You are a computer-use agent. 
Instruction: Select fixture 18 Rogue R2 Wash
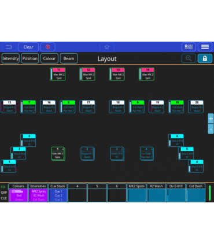pyautogui.click(x=117, y=106)
